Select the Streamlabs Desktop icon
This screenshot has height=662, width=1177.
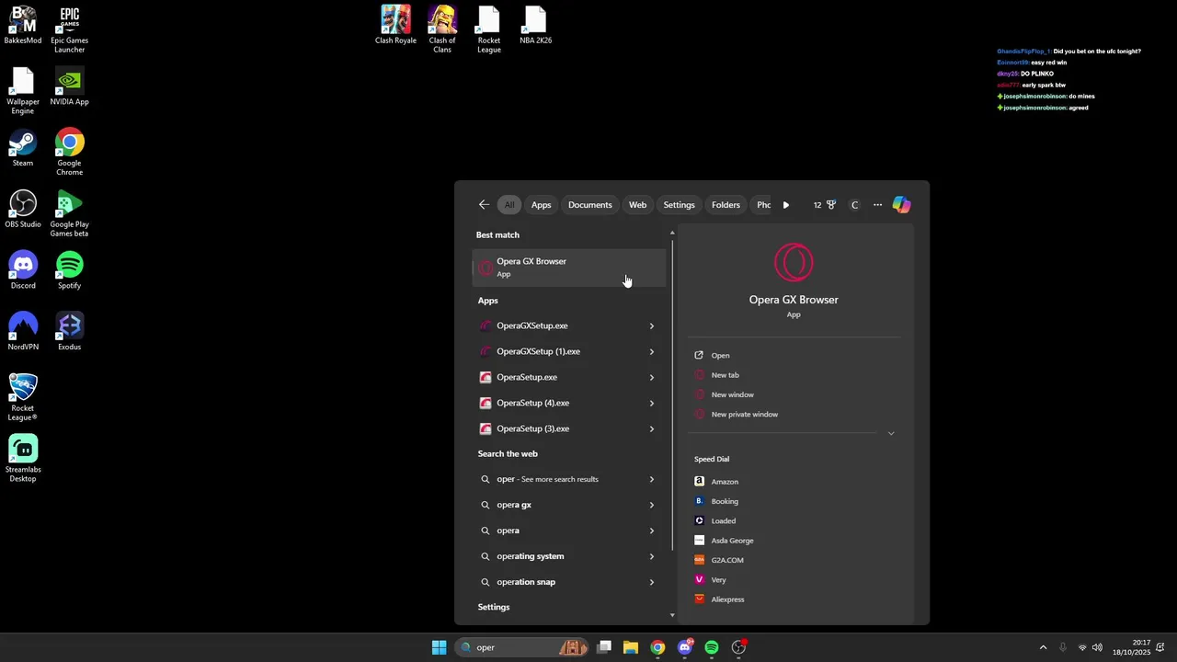[x=23, y=459]
